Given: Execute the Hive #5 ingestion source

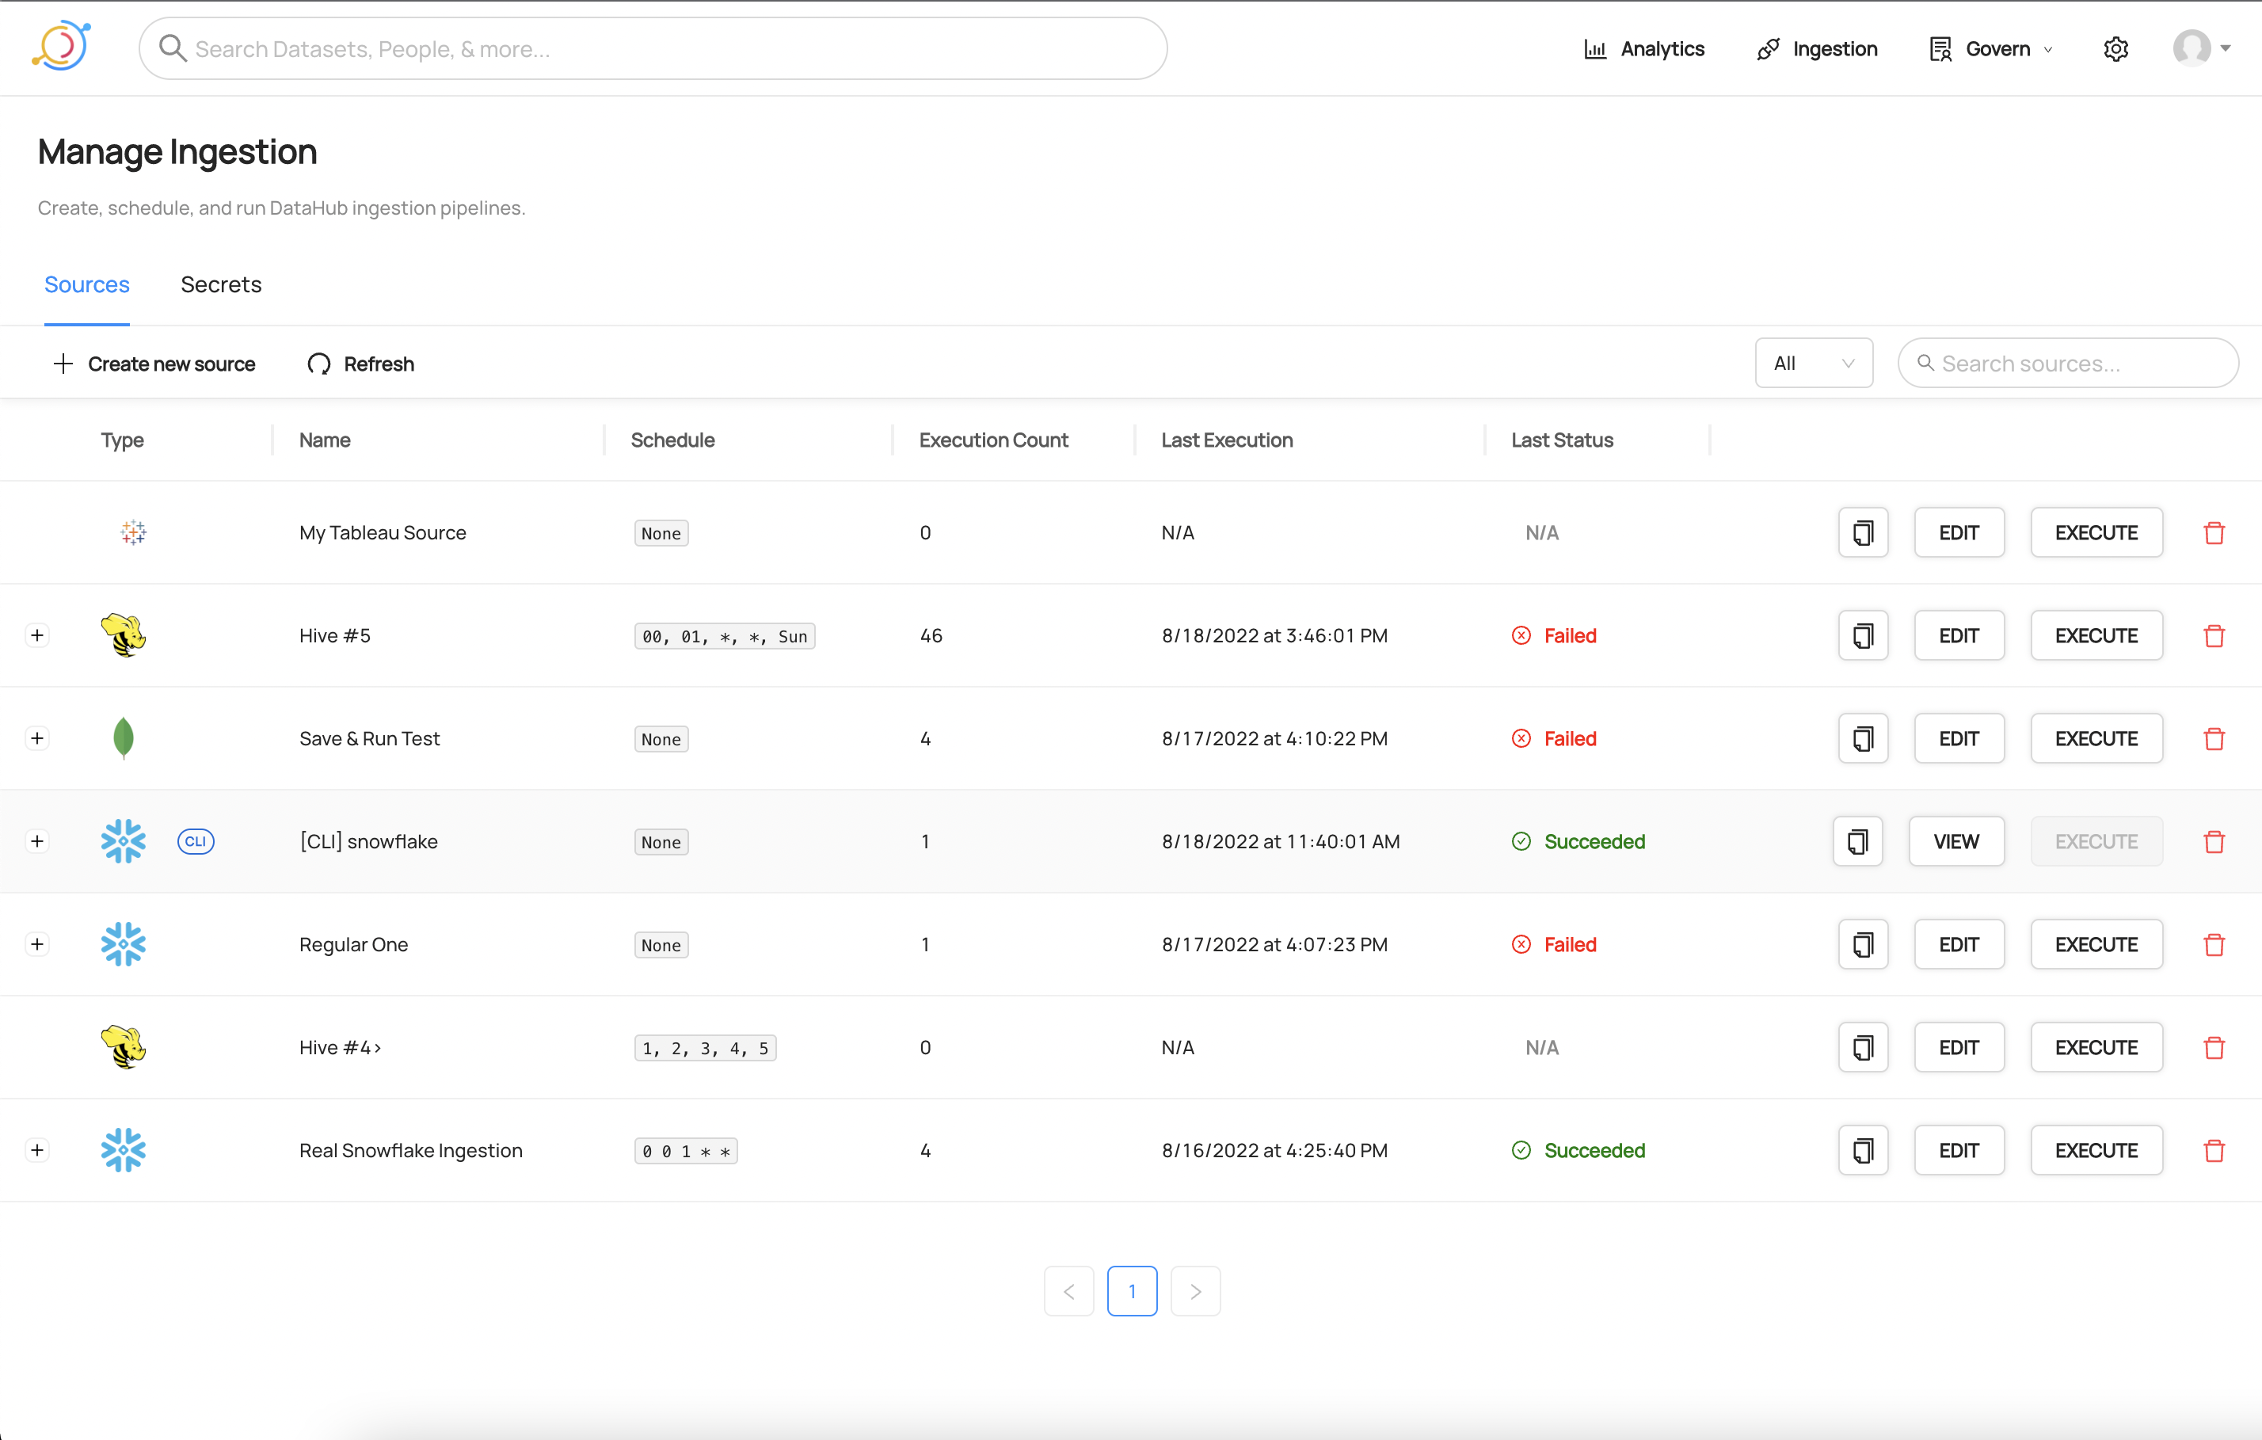Looking at the screenshot, I should click(x=2095, y=636).
